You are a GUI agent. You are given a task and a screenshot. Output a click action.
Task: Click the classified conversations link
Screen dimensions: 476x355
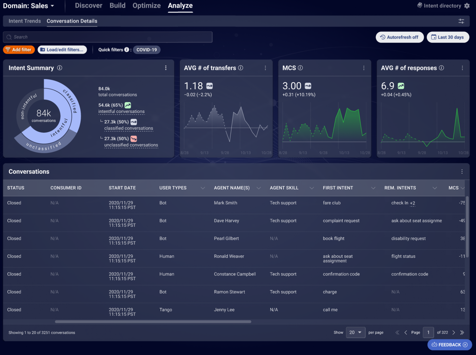pos(129,128)
